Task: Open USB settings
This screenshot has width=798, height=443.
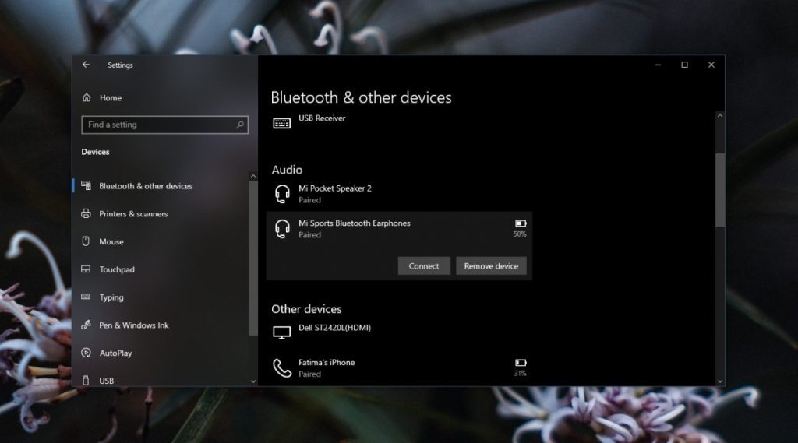Action: [x=106, y=381]
